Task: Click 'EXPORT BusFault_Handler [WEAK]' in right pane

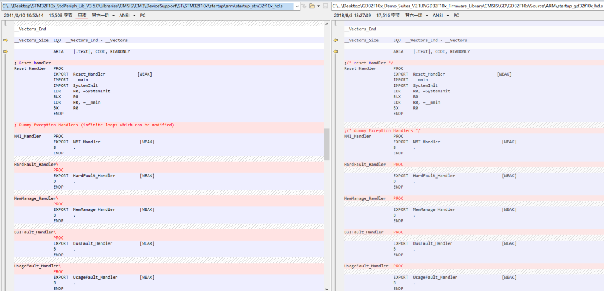Action: point(455,243)
